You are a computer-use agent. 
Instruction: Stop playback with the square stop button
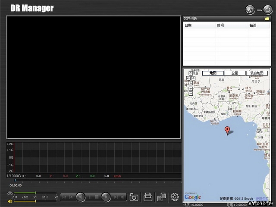97,197
